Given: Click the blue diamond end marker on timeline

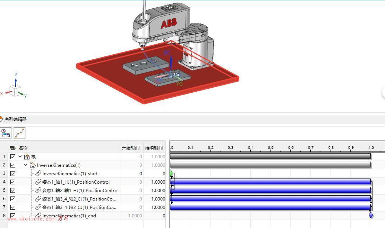Looking at the screenshot, I should [371, 215].
